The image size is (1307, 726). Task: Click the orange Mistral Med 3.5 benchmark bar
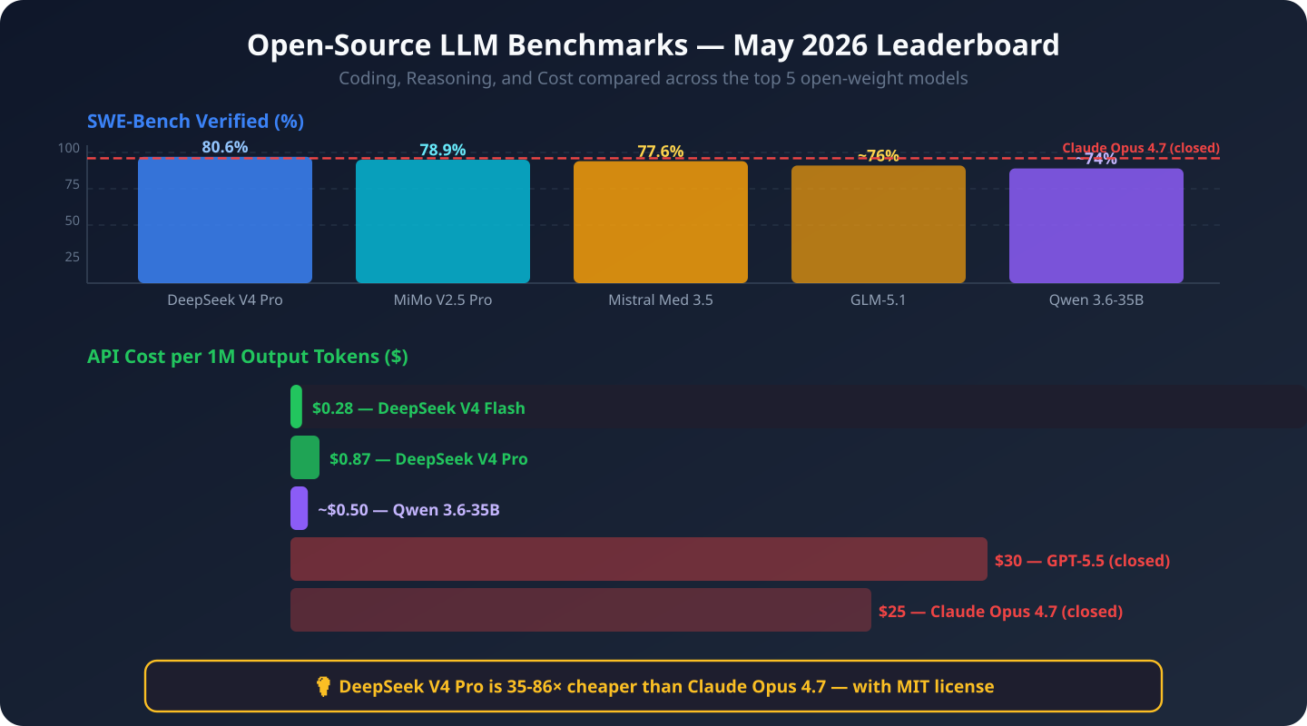tap(661, 222)
